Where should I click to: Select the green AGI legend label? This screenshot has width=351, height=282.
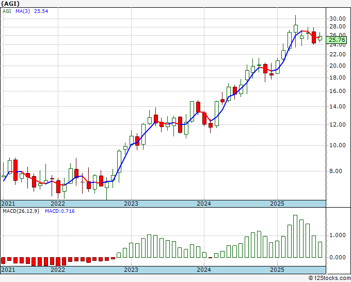pyautogui.click(x=7, y=11)
